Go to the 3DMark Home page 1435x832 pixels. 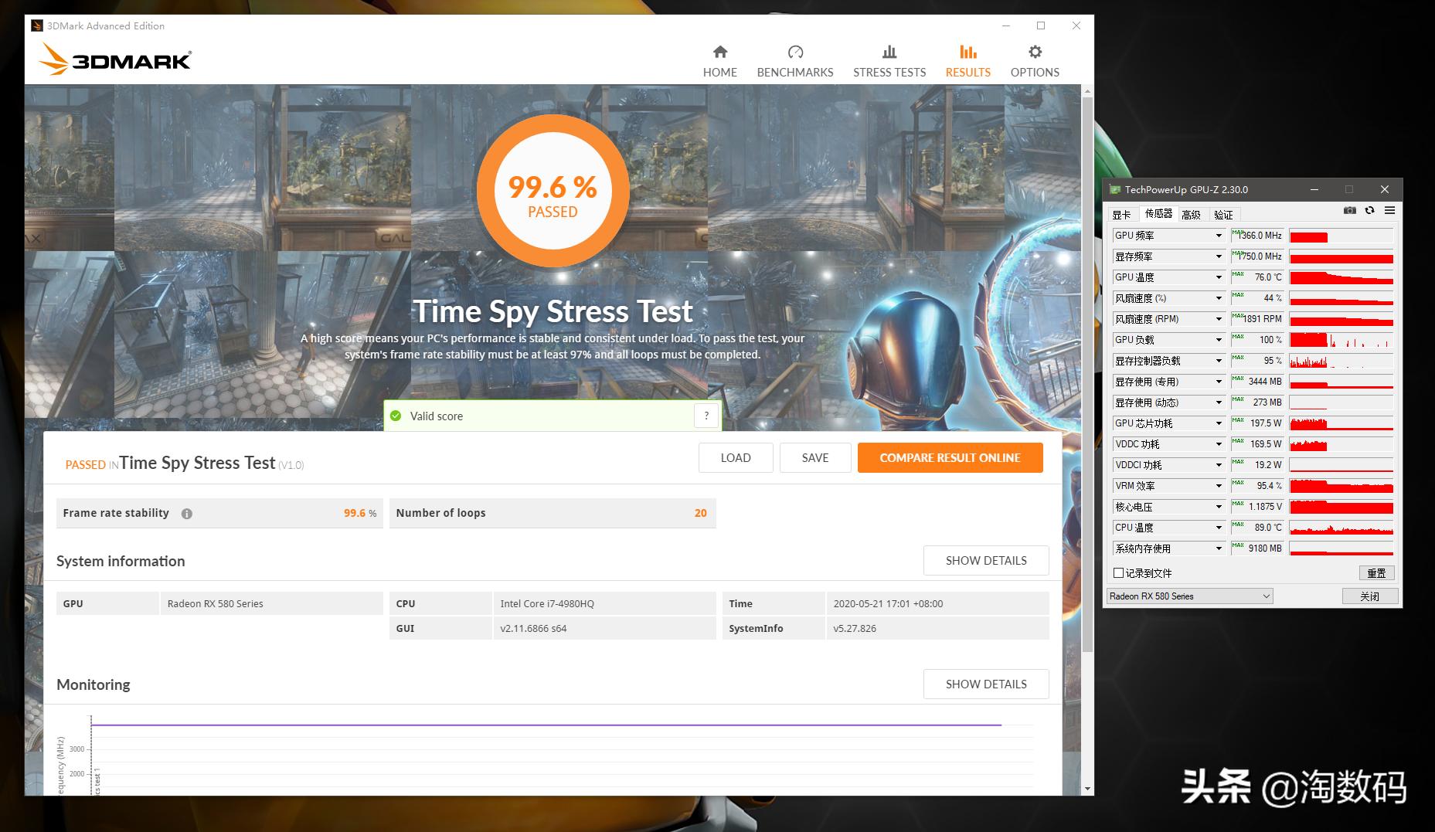click(719, 61)
